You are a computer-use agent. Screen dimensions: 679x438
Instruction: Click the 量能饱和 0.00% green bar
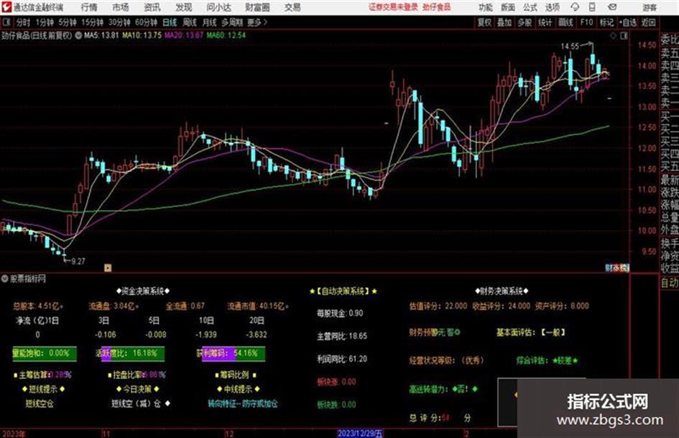click(44, 353)
